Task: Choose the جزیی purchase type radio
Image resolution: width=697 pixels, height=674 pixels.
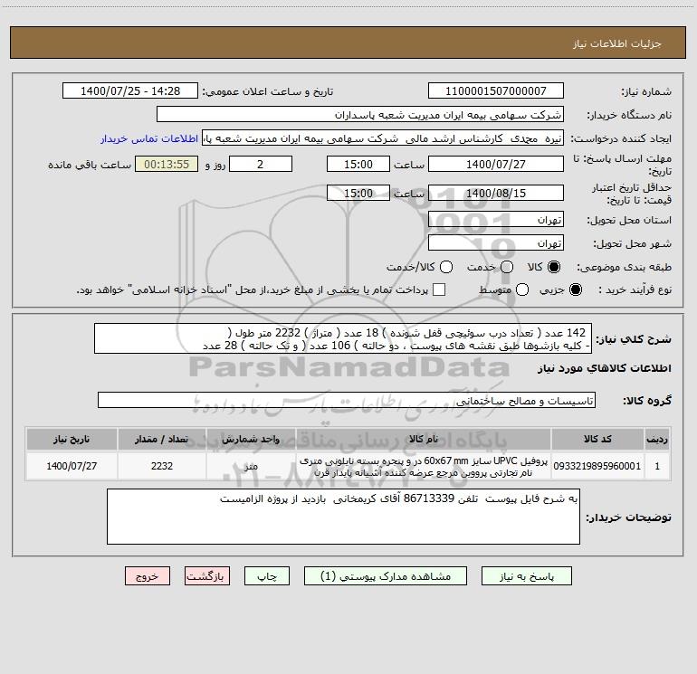Action: (576, 290)
